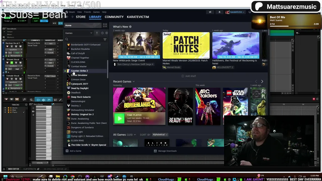The width and height of the screenshot is (322, 181).
Task: Open the waveform view selector on Backup Vocal 1
Action: (14, 50)
